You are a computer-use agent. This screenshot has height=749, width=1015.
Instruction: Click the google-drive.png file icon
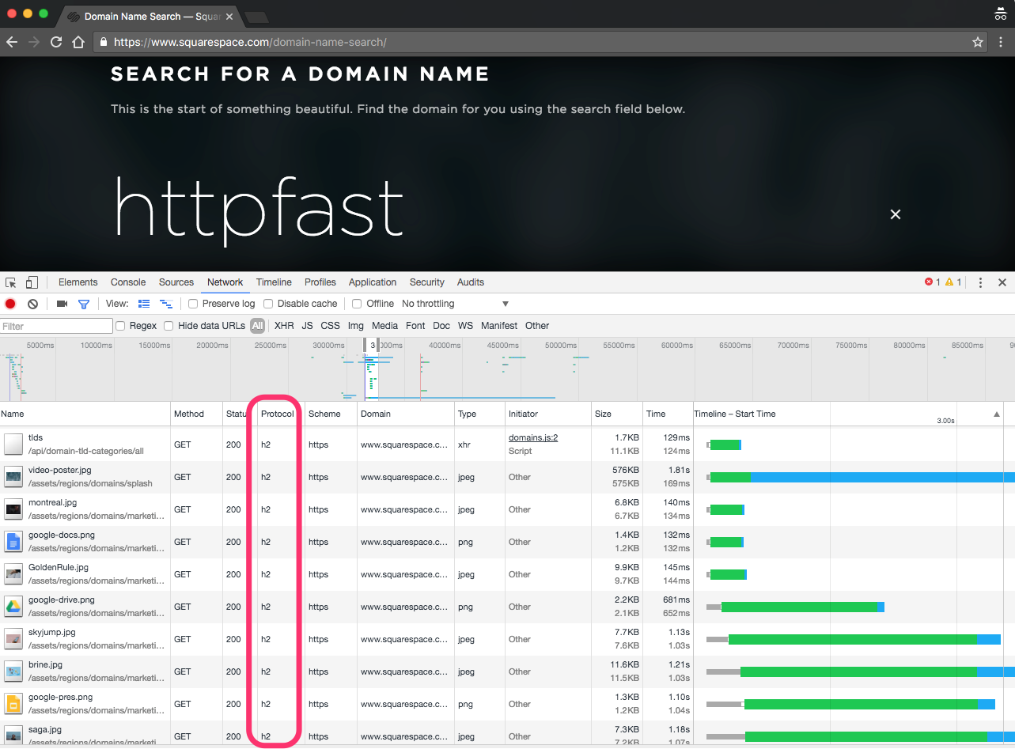point(13,607)
